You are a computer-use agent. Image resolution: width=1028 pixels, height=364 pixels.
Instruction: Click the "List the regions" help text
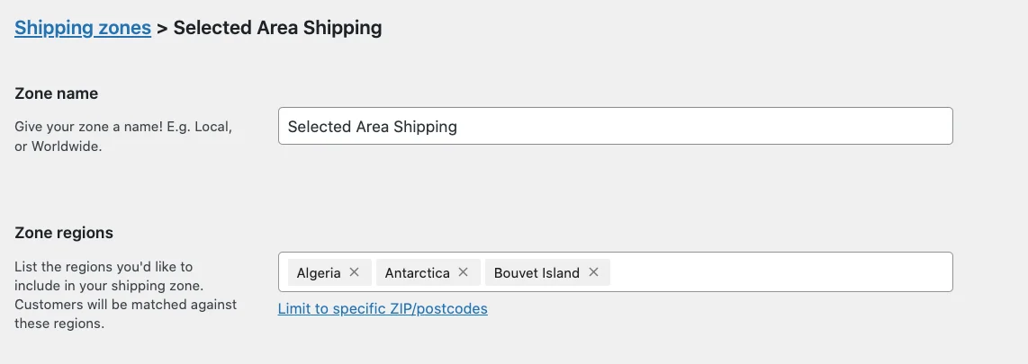[104, 267]
